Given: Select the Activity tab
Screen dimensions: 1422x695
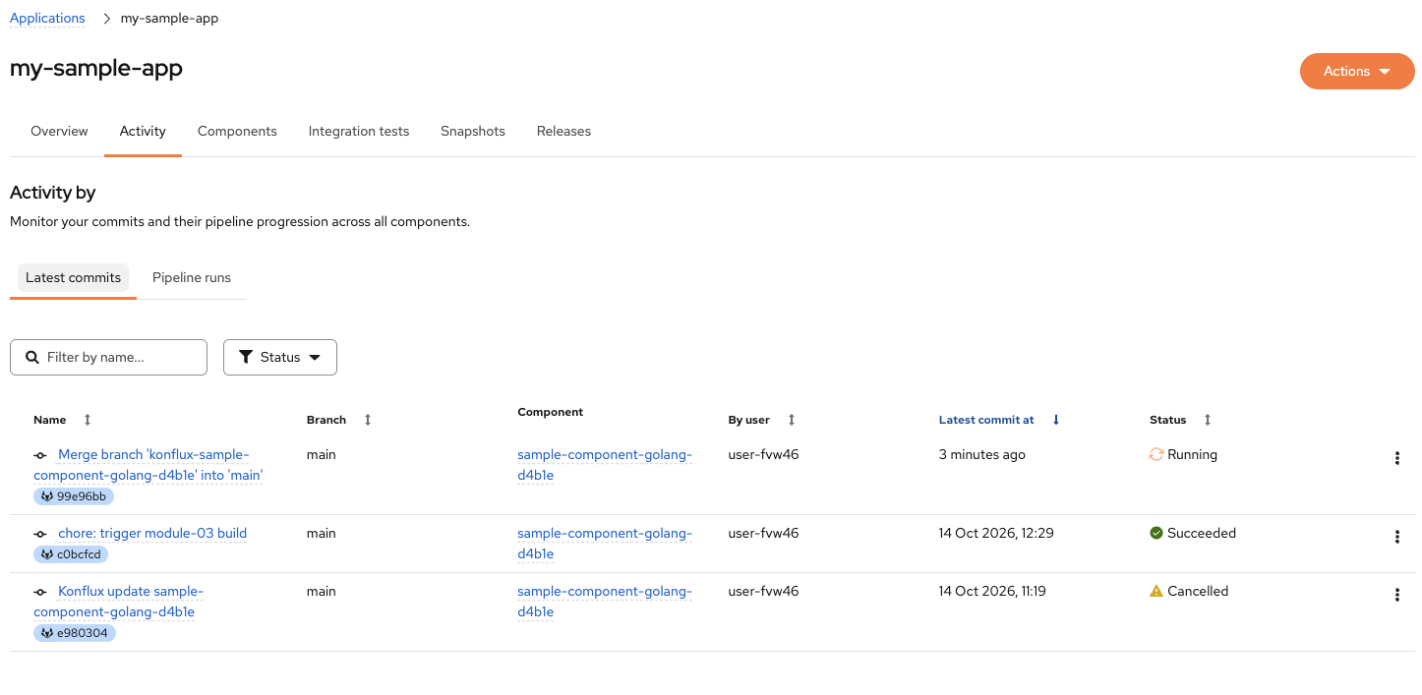Looking at the screenshot, I should pyautogui.click(x=143, y=131).
